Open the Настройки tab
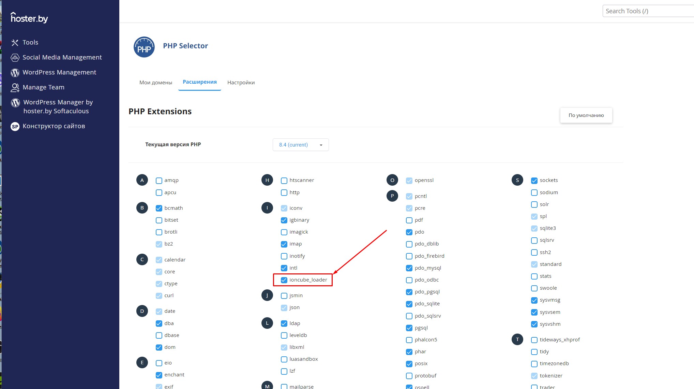The width and height of the screenshot is (694, 389). point(241,83)
